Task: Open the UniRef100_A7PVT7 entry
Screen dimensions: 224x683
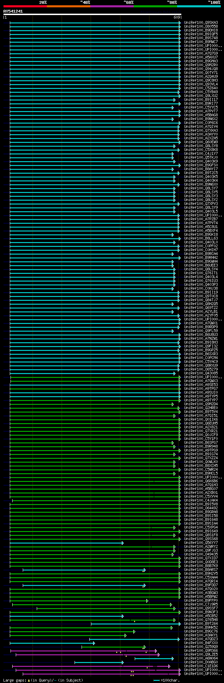Action: coord(201,111)
